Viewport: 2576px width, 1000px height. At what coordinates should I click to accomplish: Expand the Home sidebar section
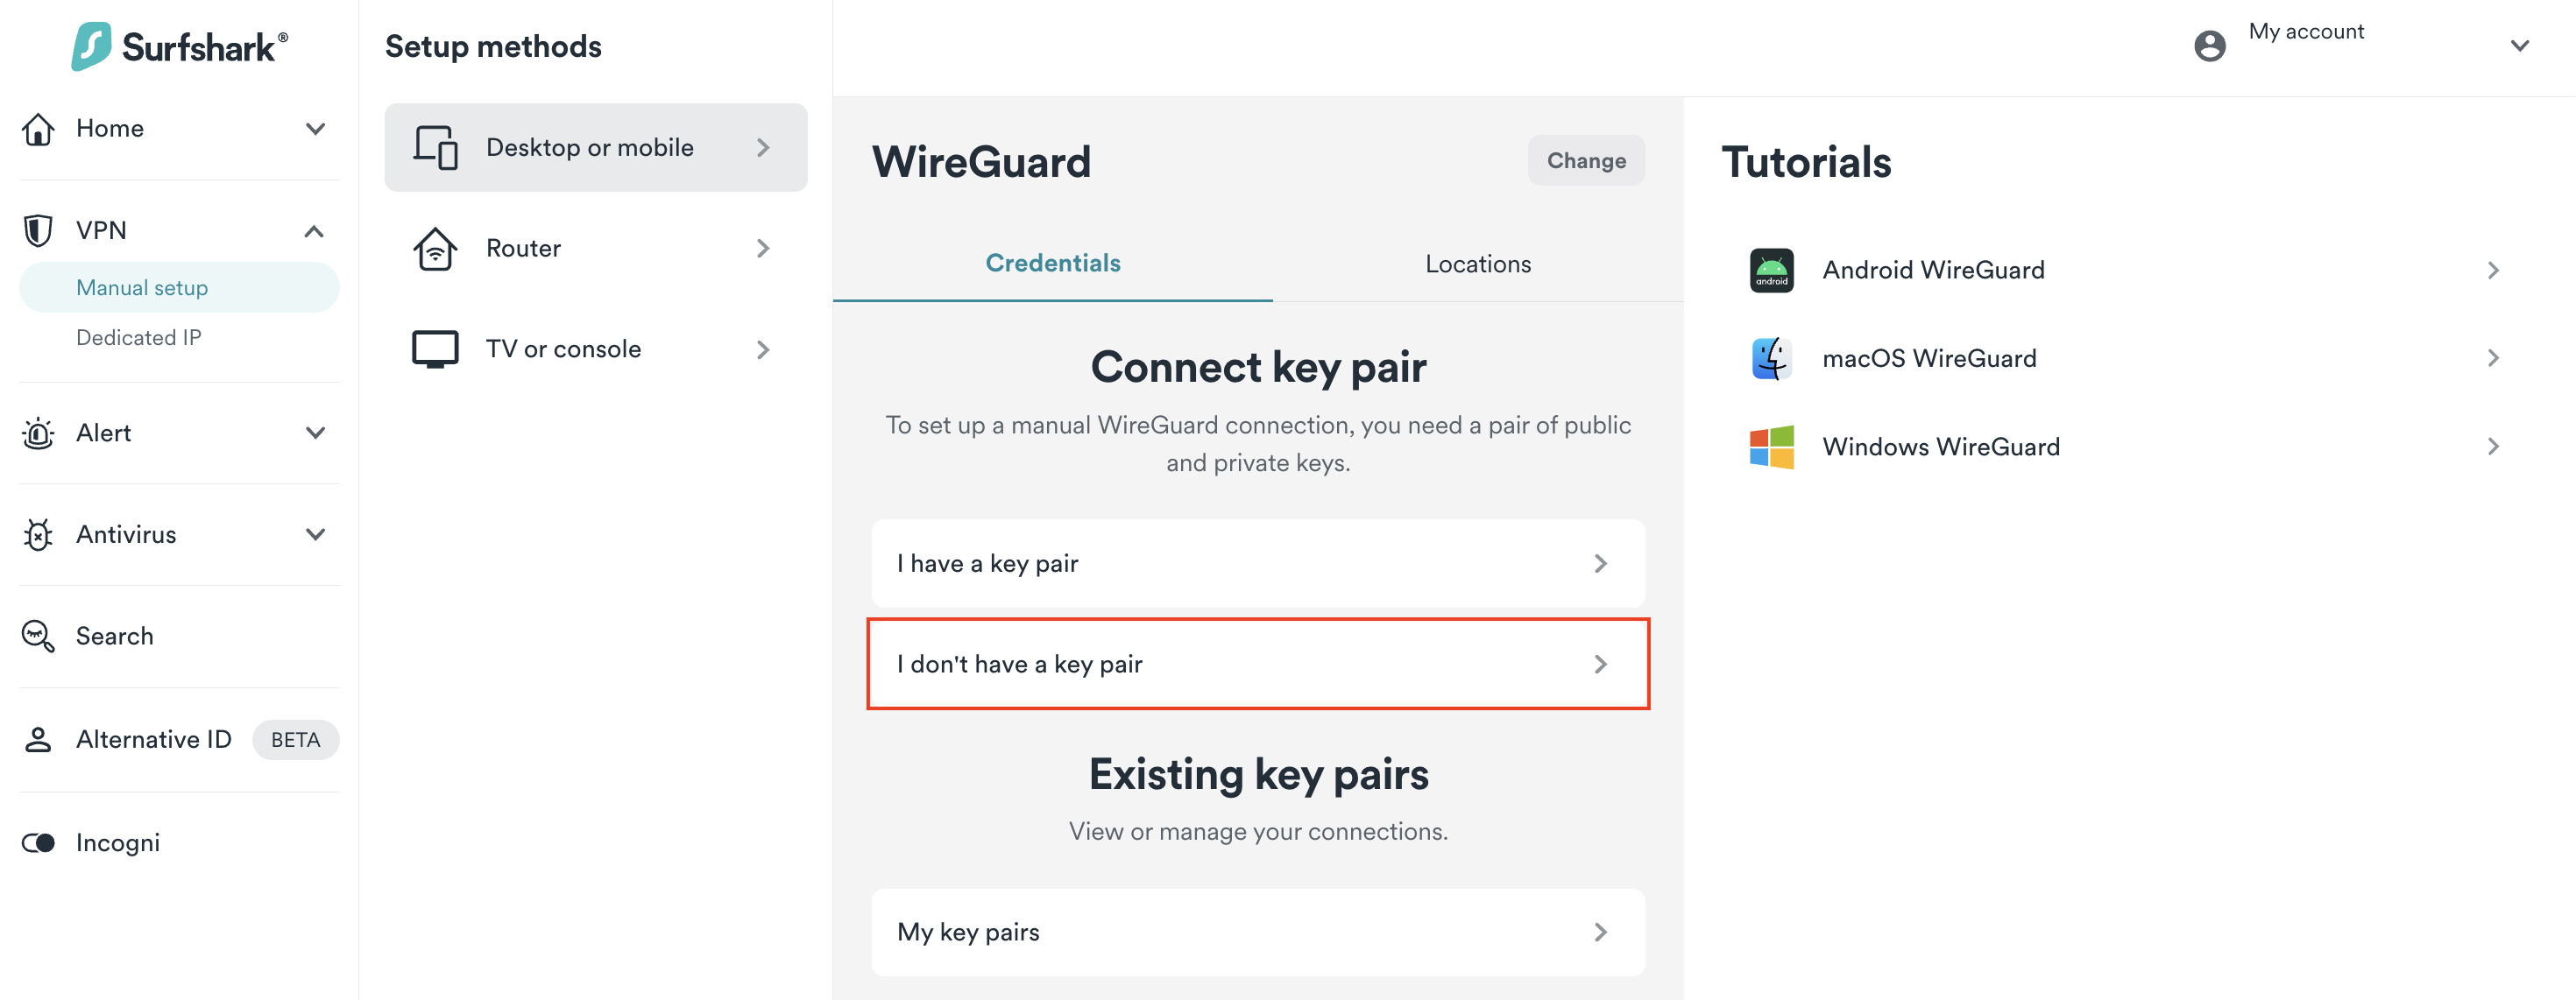point(315,129)
